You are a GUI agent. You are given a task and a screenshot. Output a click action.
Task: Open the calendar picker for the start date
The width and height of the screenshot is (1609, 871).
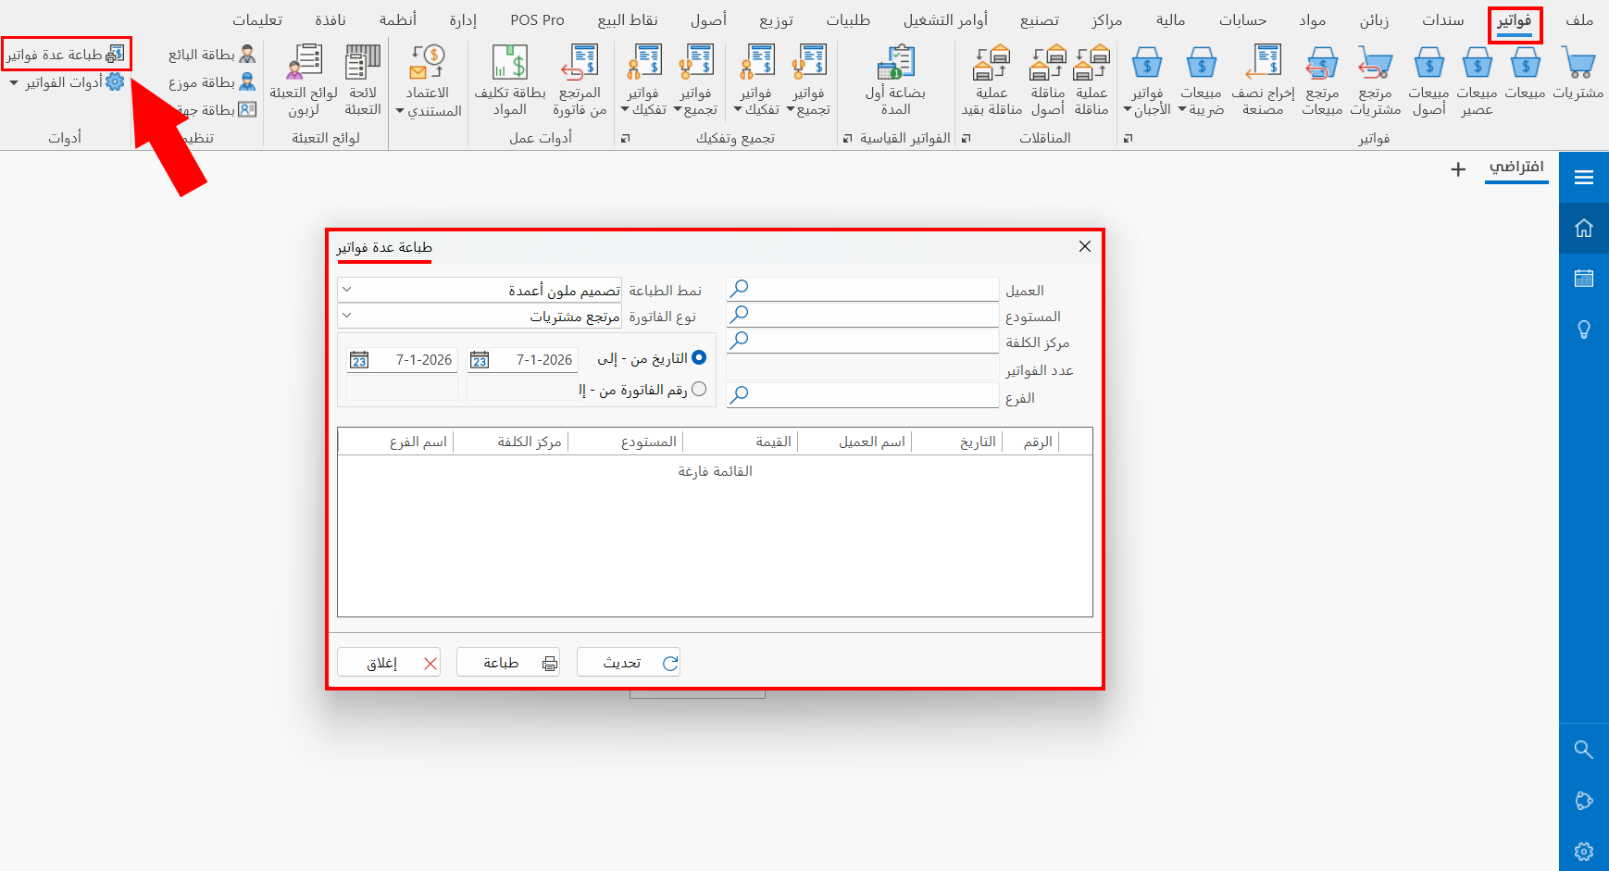coord(479,359)
